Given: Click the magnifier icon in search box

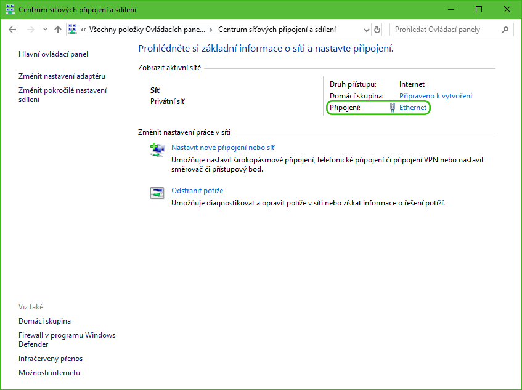Looking at the screenshot, I should tap(505, 30).
